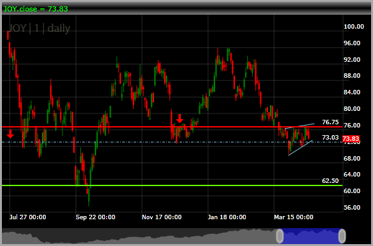Click the 68.00 price axis label
This screenshot has width=373, height=246.
[x=352, y=158]
